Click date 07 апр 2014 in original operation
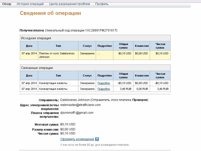Viewport: 201px width, 151px height. [x=29, y=53]
